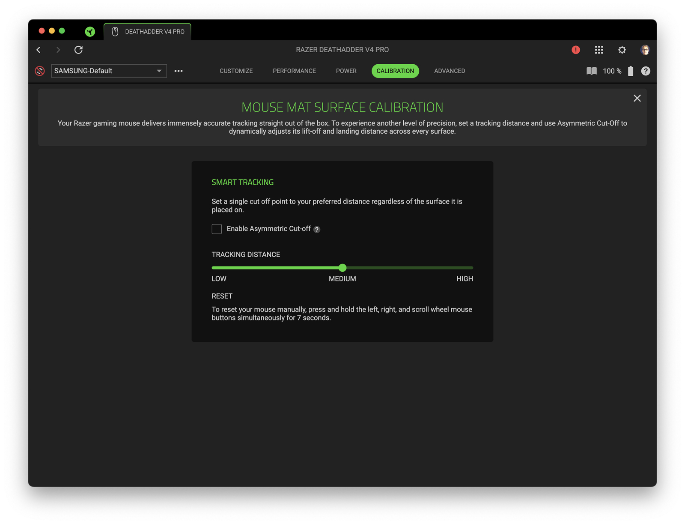The image size is (685, 524).
Task: Click the Asymmetric Cut-off info tooltip icon
Action: point(317,229)
